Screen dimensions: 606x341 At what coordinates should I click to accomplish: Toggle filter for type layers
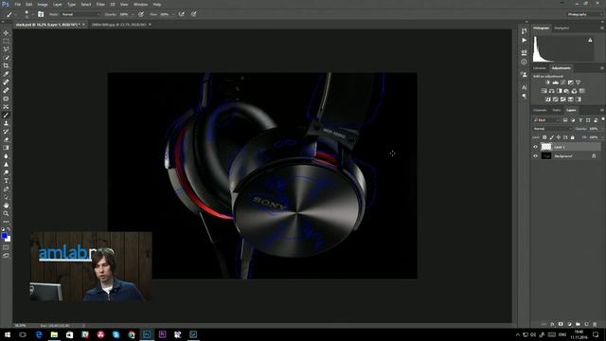click(580, 120)
